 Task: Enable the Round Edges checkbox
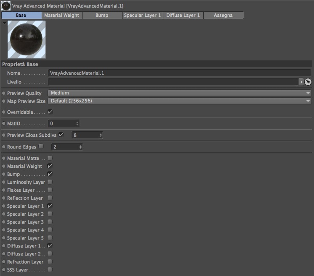41,146
